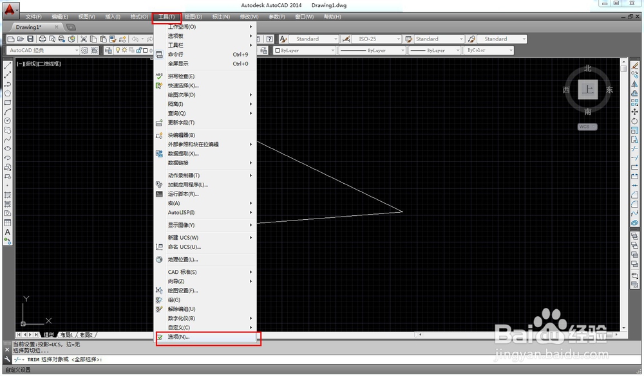This screenshot has height=376, width=644.
Task: Click the AutoCAD application logo button
Action: pos(10,9)
